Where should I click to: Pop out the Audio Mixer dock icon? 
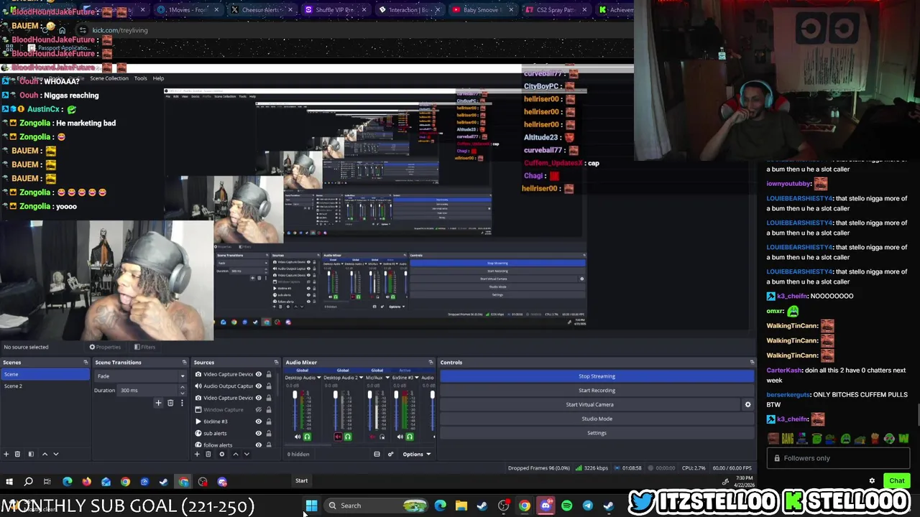pos(431,362)
